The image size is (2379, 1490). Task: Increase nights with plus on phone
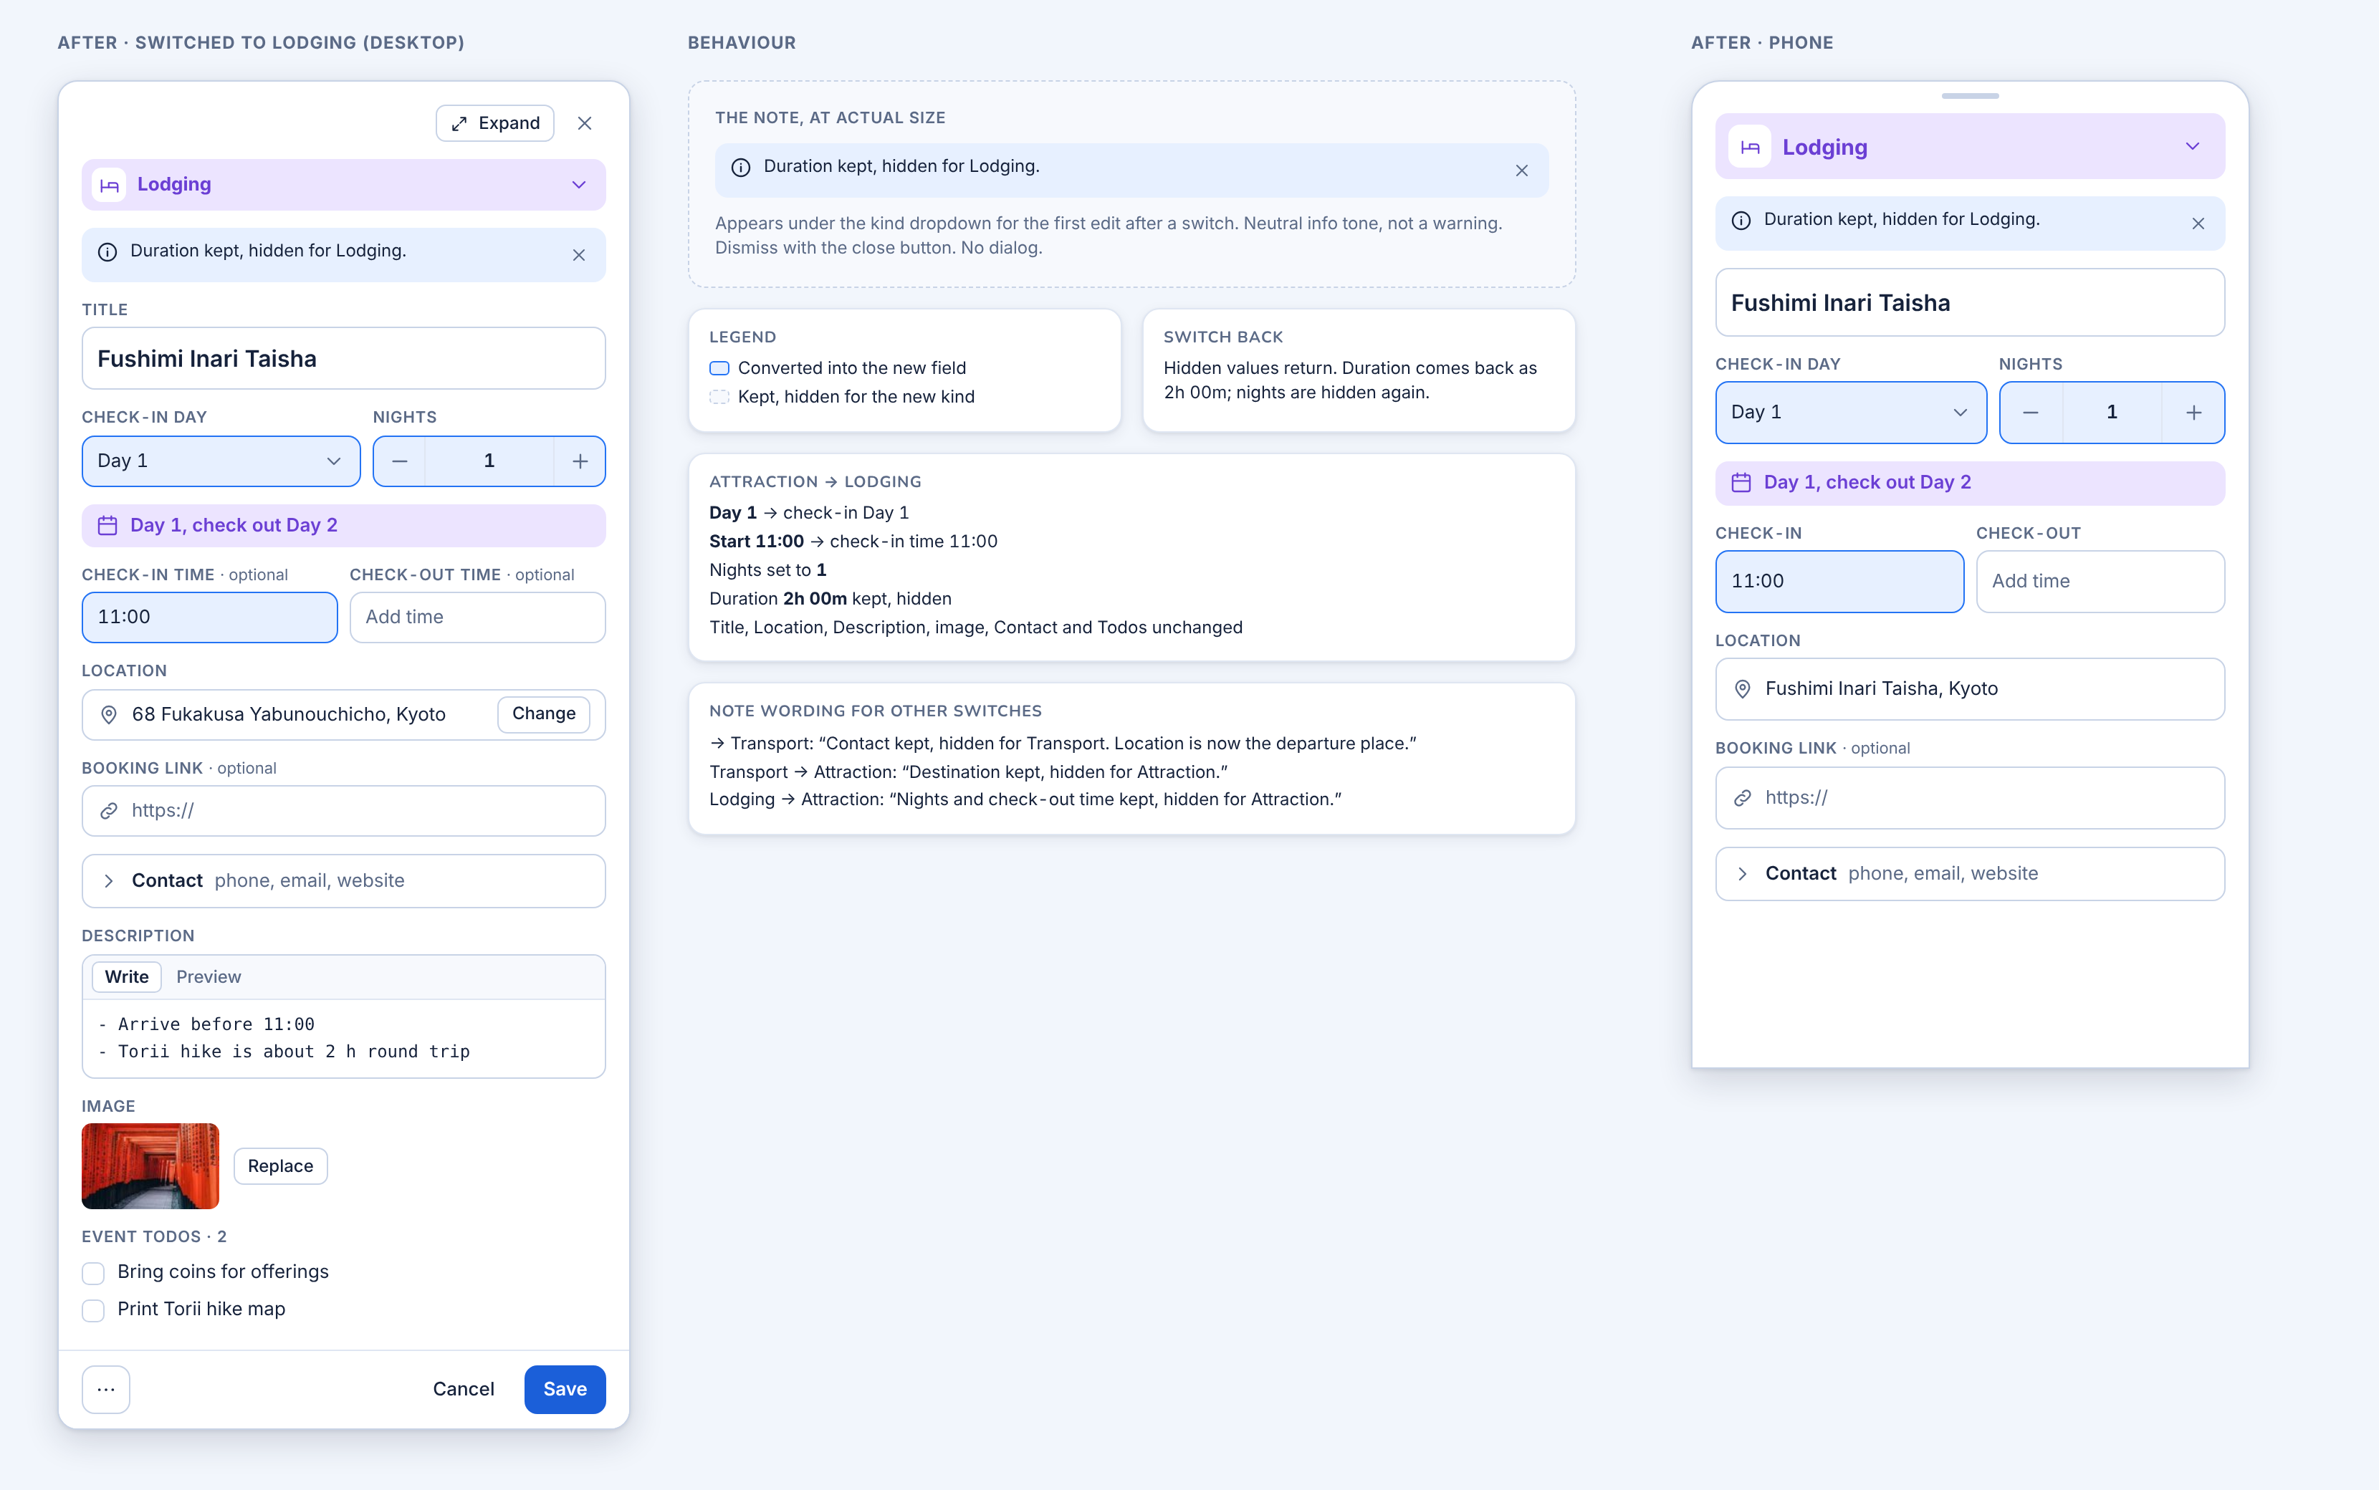[2193, 413]
